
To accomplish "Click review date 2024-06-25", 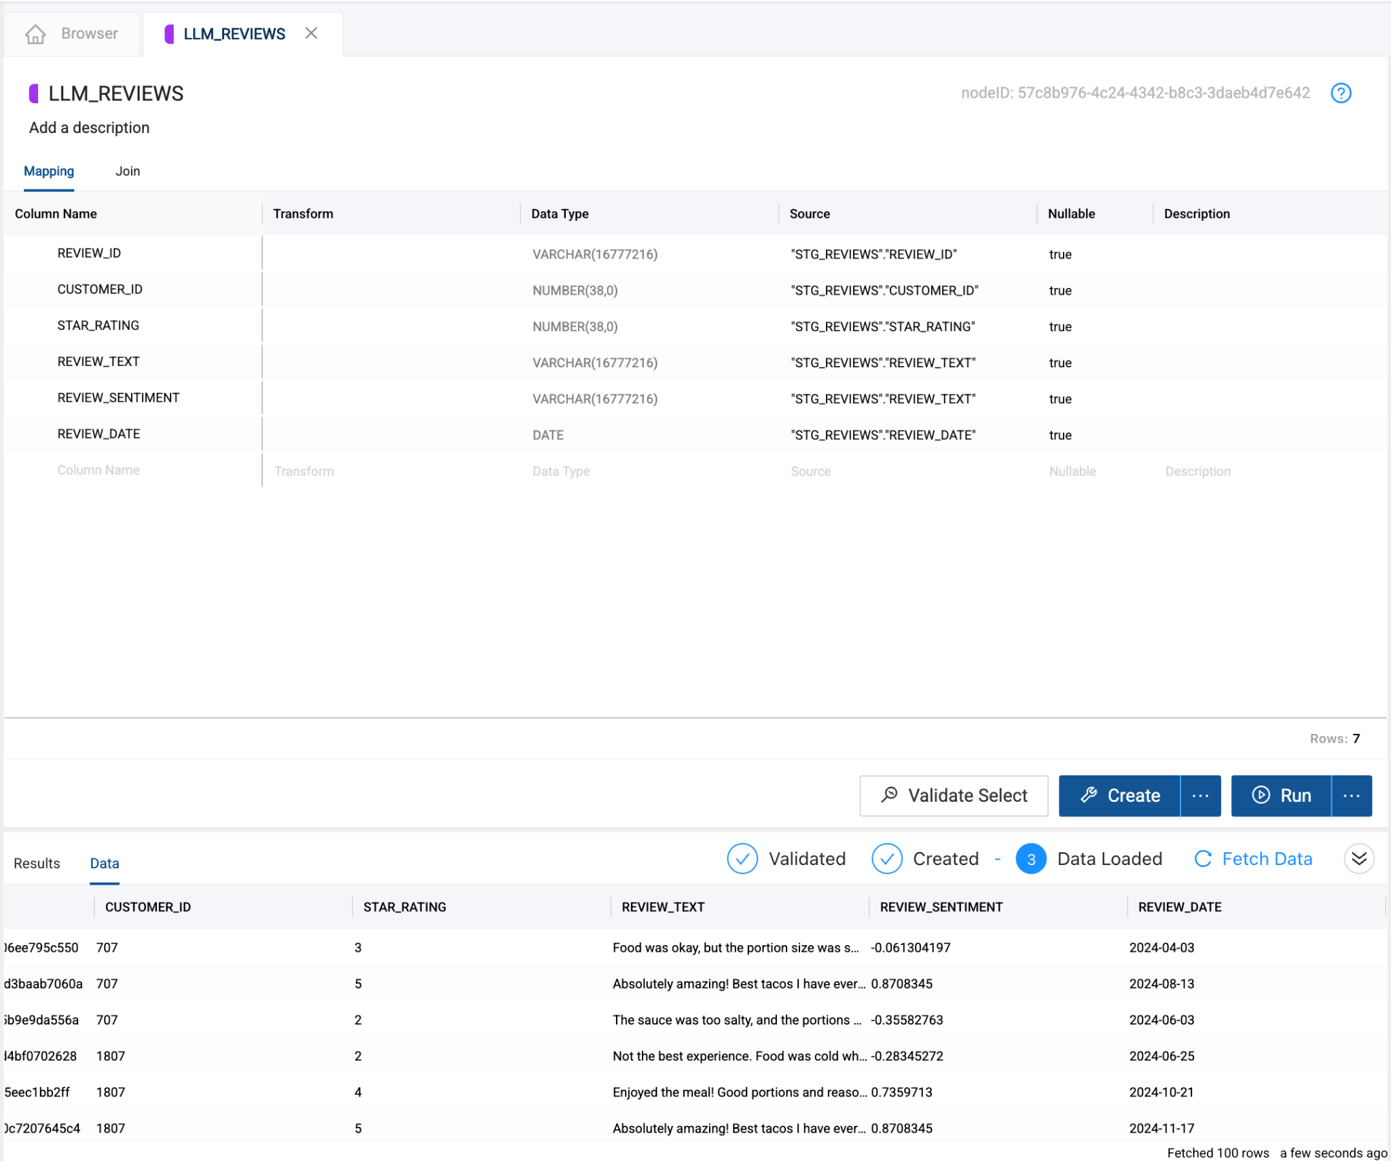I will pos(1161,1056).
